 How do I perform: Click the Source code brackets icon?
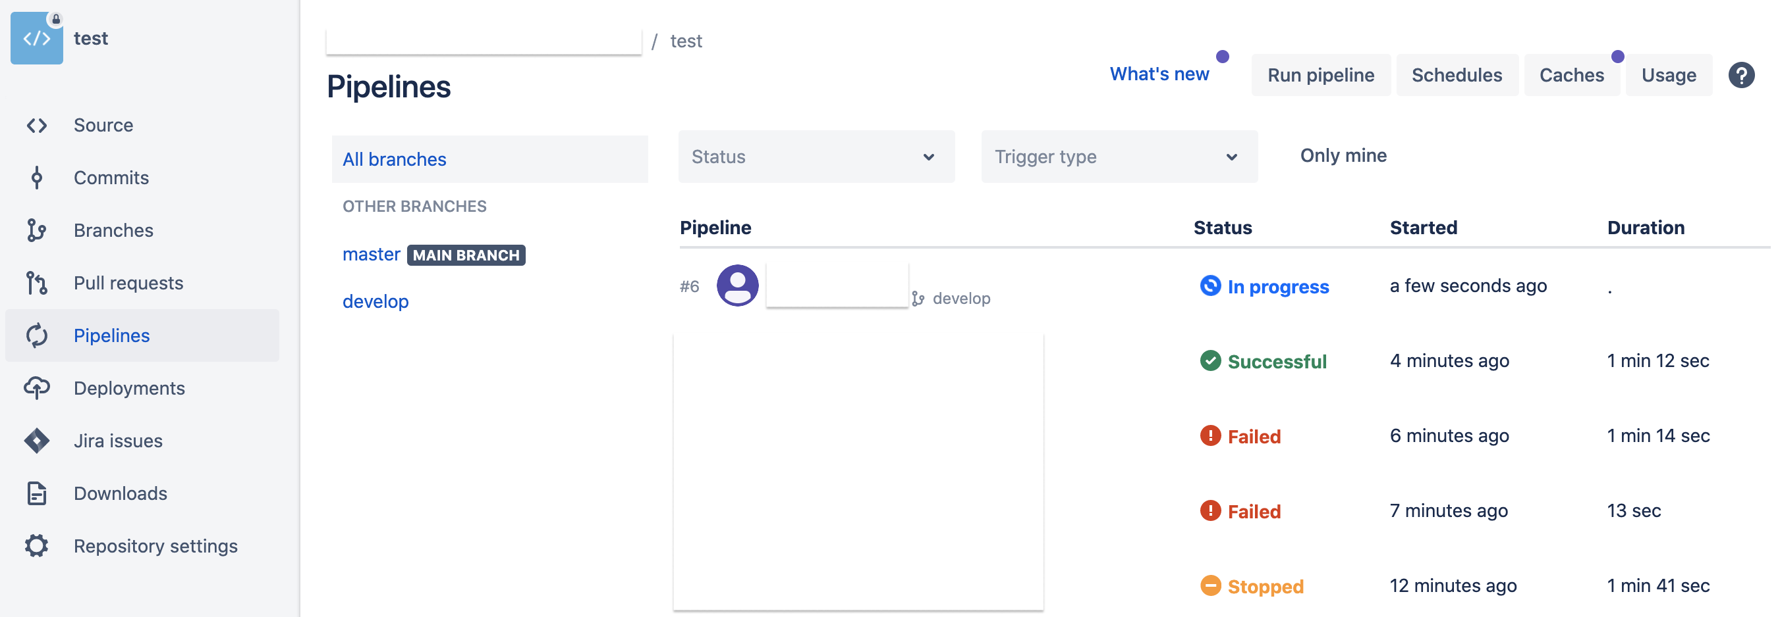[x=37, y=126]
